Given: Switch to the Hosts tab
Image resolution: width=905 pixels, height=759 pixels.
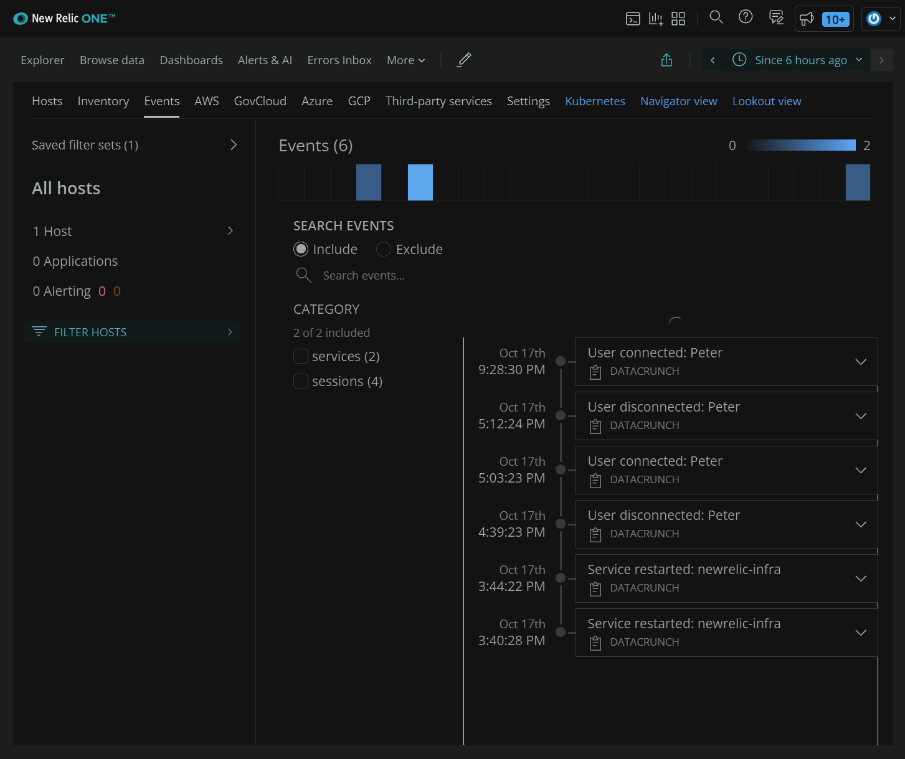Looking at the screenshot, I should 47,101.
